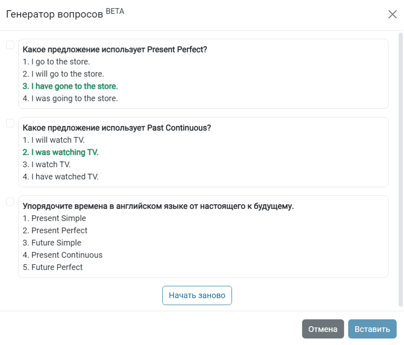404x345 pixels.
Task: Click the Past Continuous question title
Action: pos(117,128)
